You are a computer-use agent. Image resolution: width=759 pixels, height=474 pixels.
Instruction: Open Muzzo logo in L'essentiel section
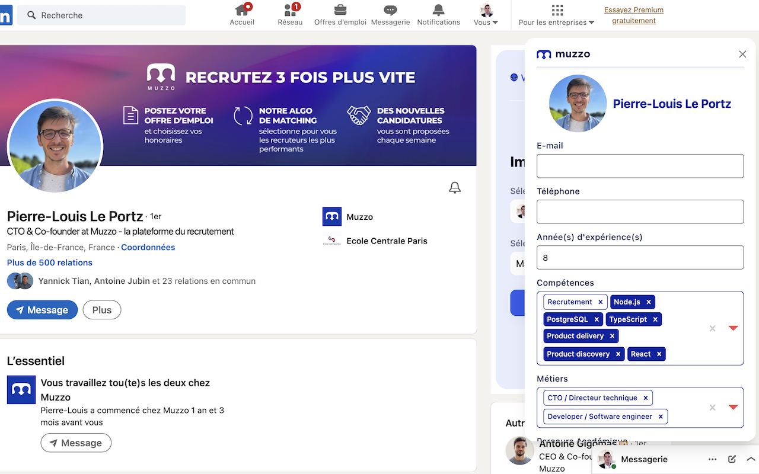(x=21, y=390)
